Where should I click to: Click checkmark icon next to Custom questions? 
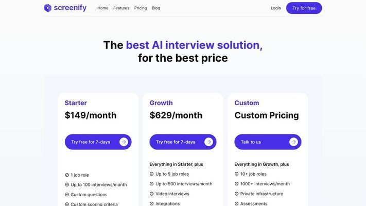pos(67,195)
